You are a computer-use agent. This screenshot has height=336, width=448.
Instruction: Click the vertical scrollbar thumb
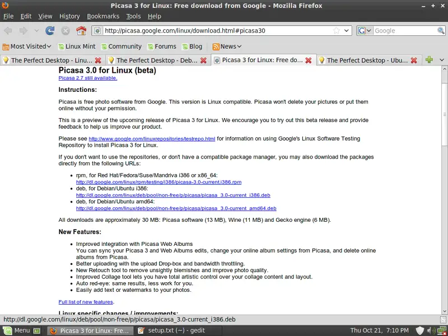pos(444,114)
